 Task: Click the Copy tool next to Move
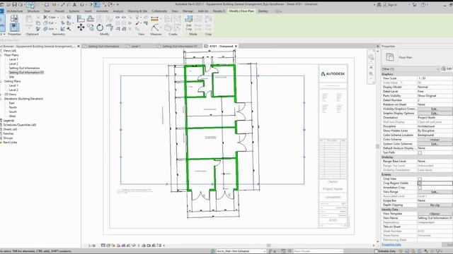pyautogui.click(x=91, y=28)
